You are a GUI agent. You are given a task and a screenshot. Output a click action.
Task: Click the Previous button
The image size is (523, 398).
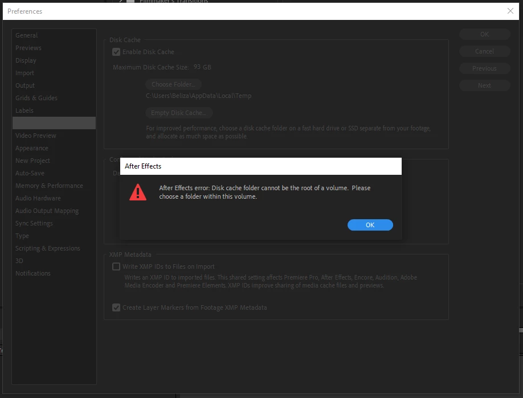[x=484, y=68]
